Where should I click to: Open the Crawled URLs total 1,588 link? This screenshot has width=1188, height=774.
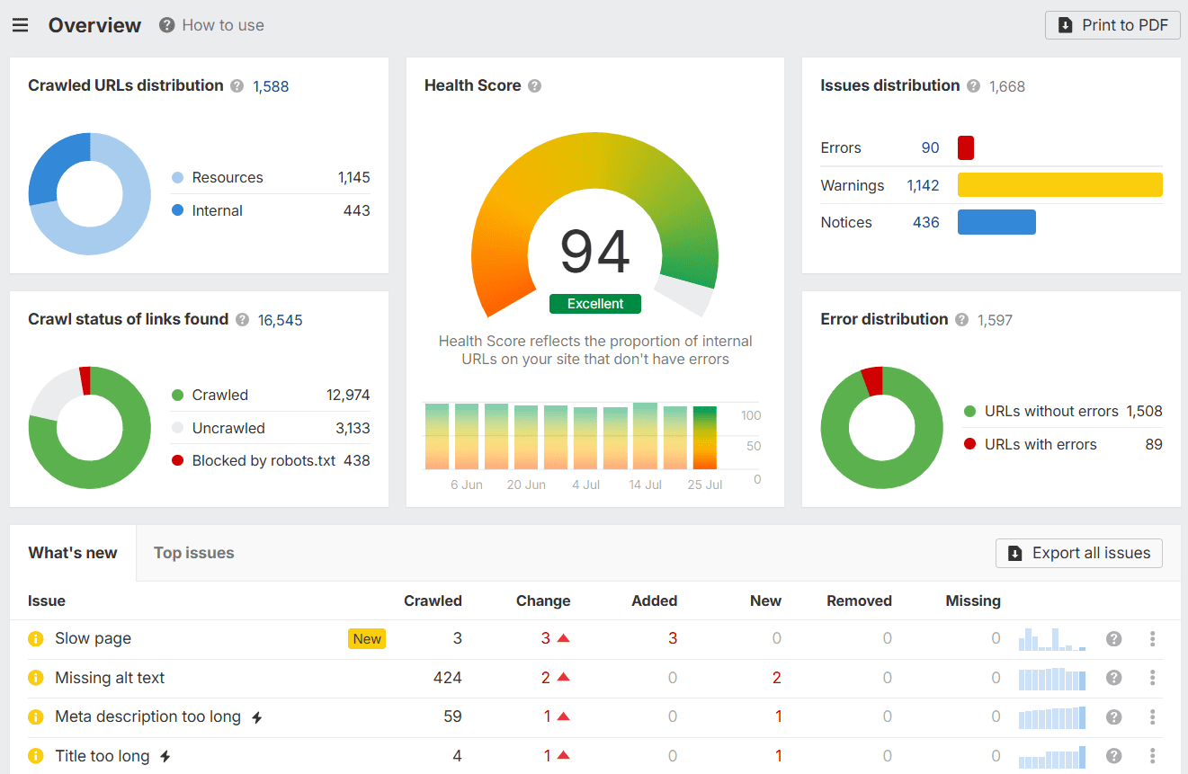(271, 85)
